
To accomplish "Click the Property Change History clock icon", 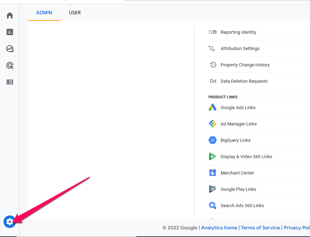I will 213,65.
